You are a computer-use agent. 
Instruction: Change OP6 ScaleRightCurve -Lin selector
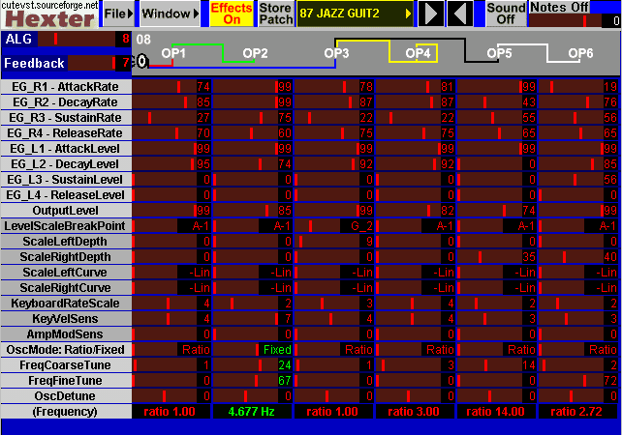[x=577, y=287]
